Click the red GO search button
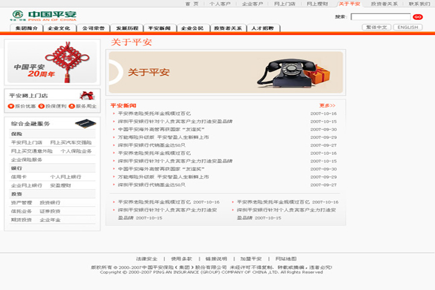Image resolution: width=435 pixels, height=290 pixels. [x=417, y=17]
